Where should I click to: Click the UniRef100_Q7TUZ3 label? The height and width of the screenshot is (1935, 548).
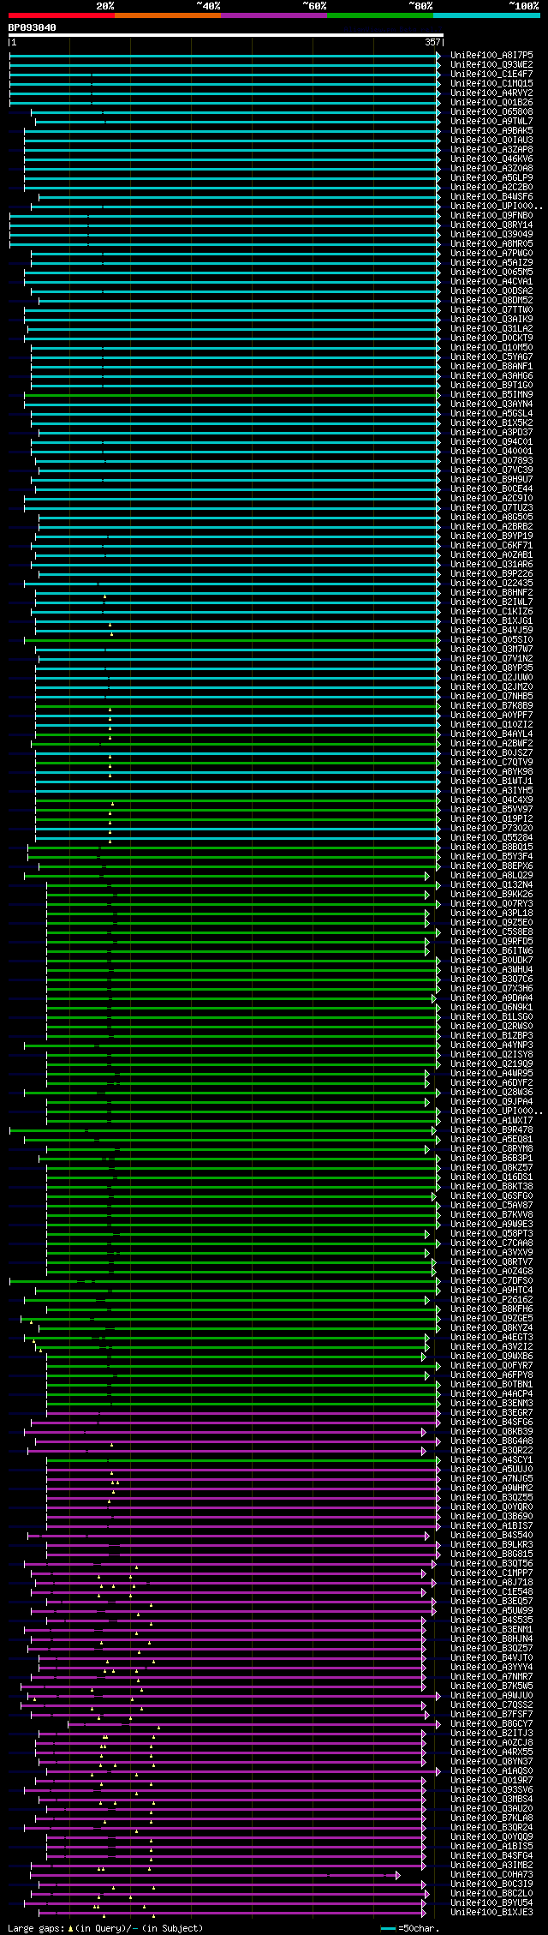coord(491,507)
